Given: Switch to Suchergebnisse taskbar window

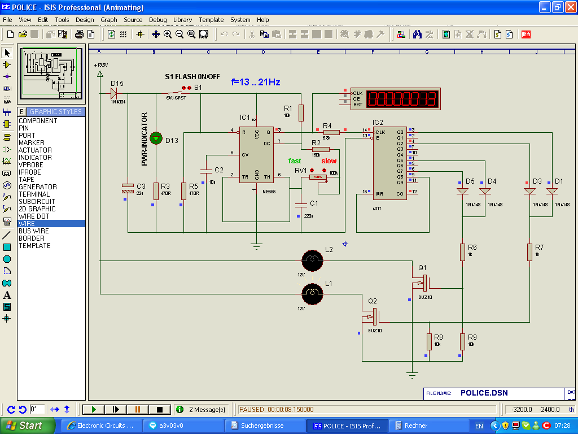Looking at the screenshot, I should (x=265, y=426).
